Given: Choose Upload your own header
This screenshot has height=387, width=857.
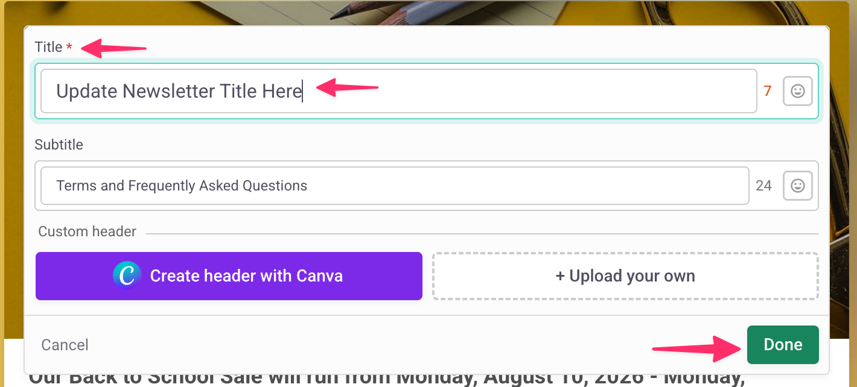Looking at the screenshot, I should (x=625, y=276).
